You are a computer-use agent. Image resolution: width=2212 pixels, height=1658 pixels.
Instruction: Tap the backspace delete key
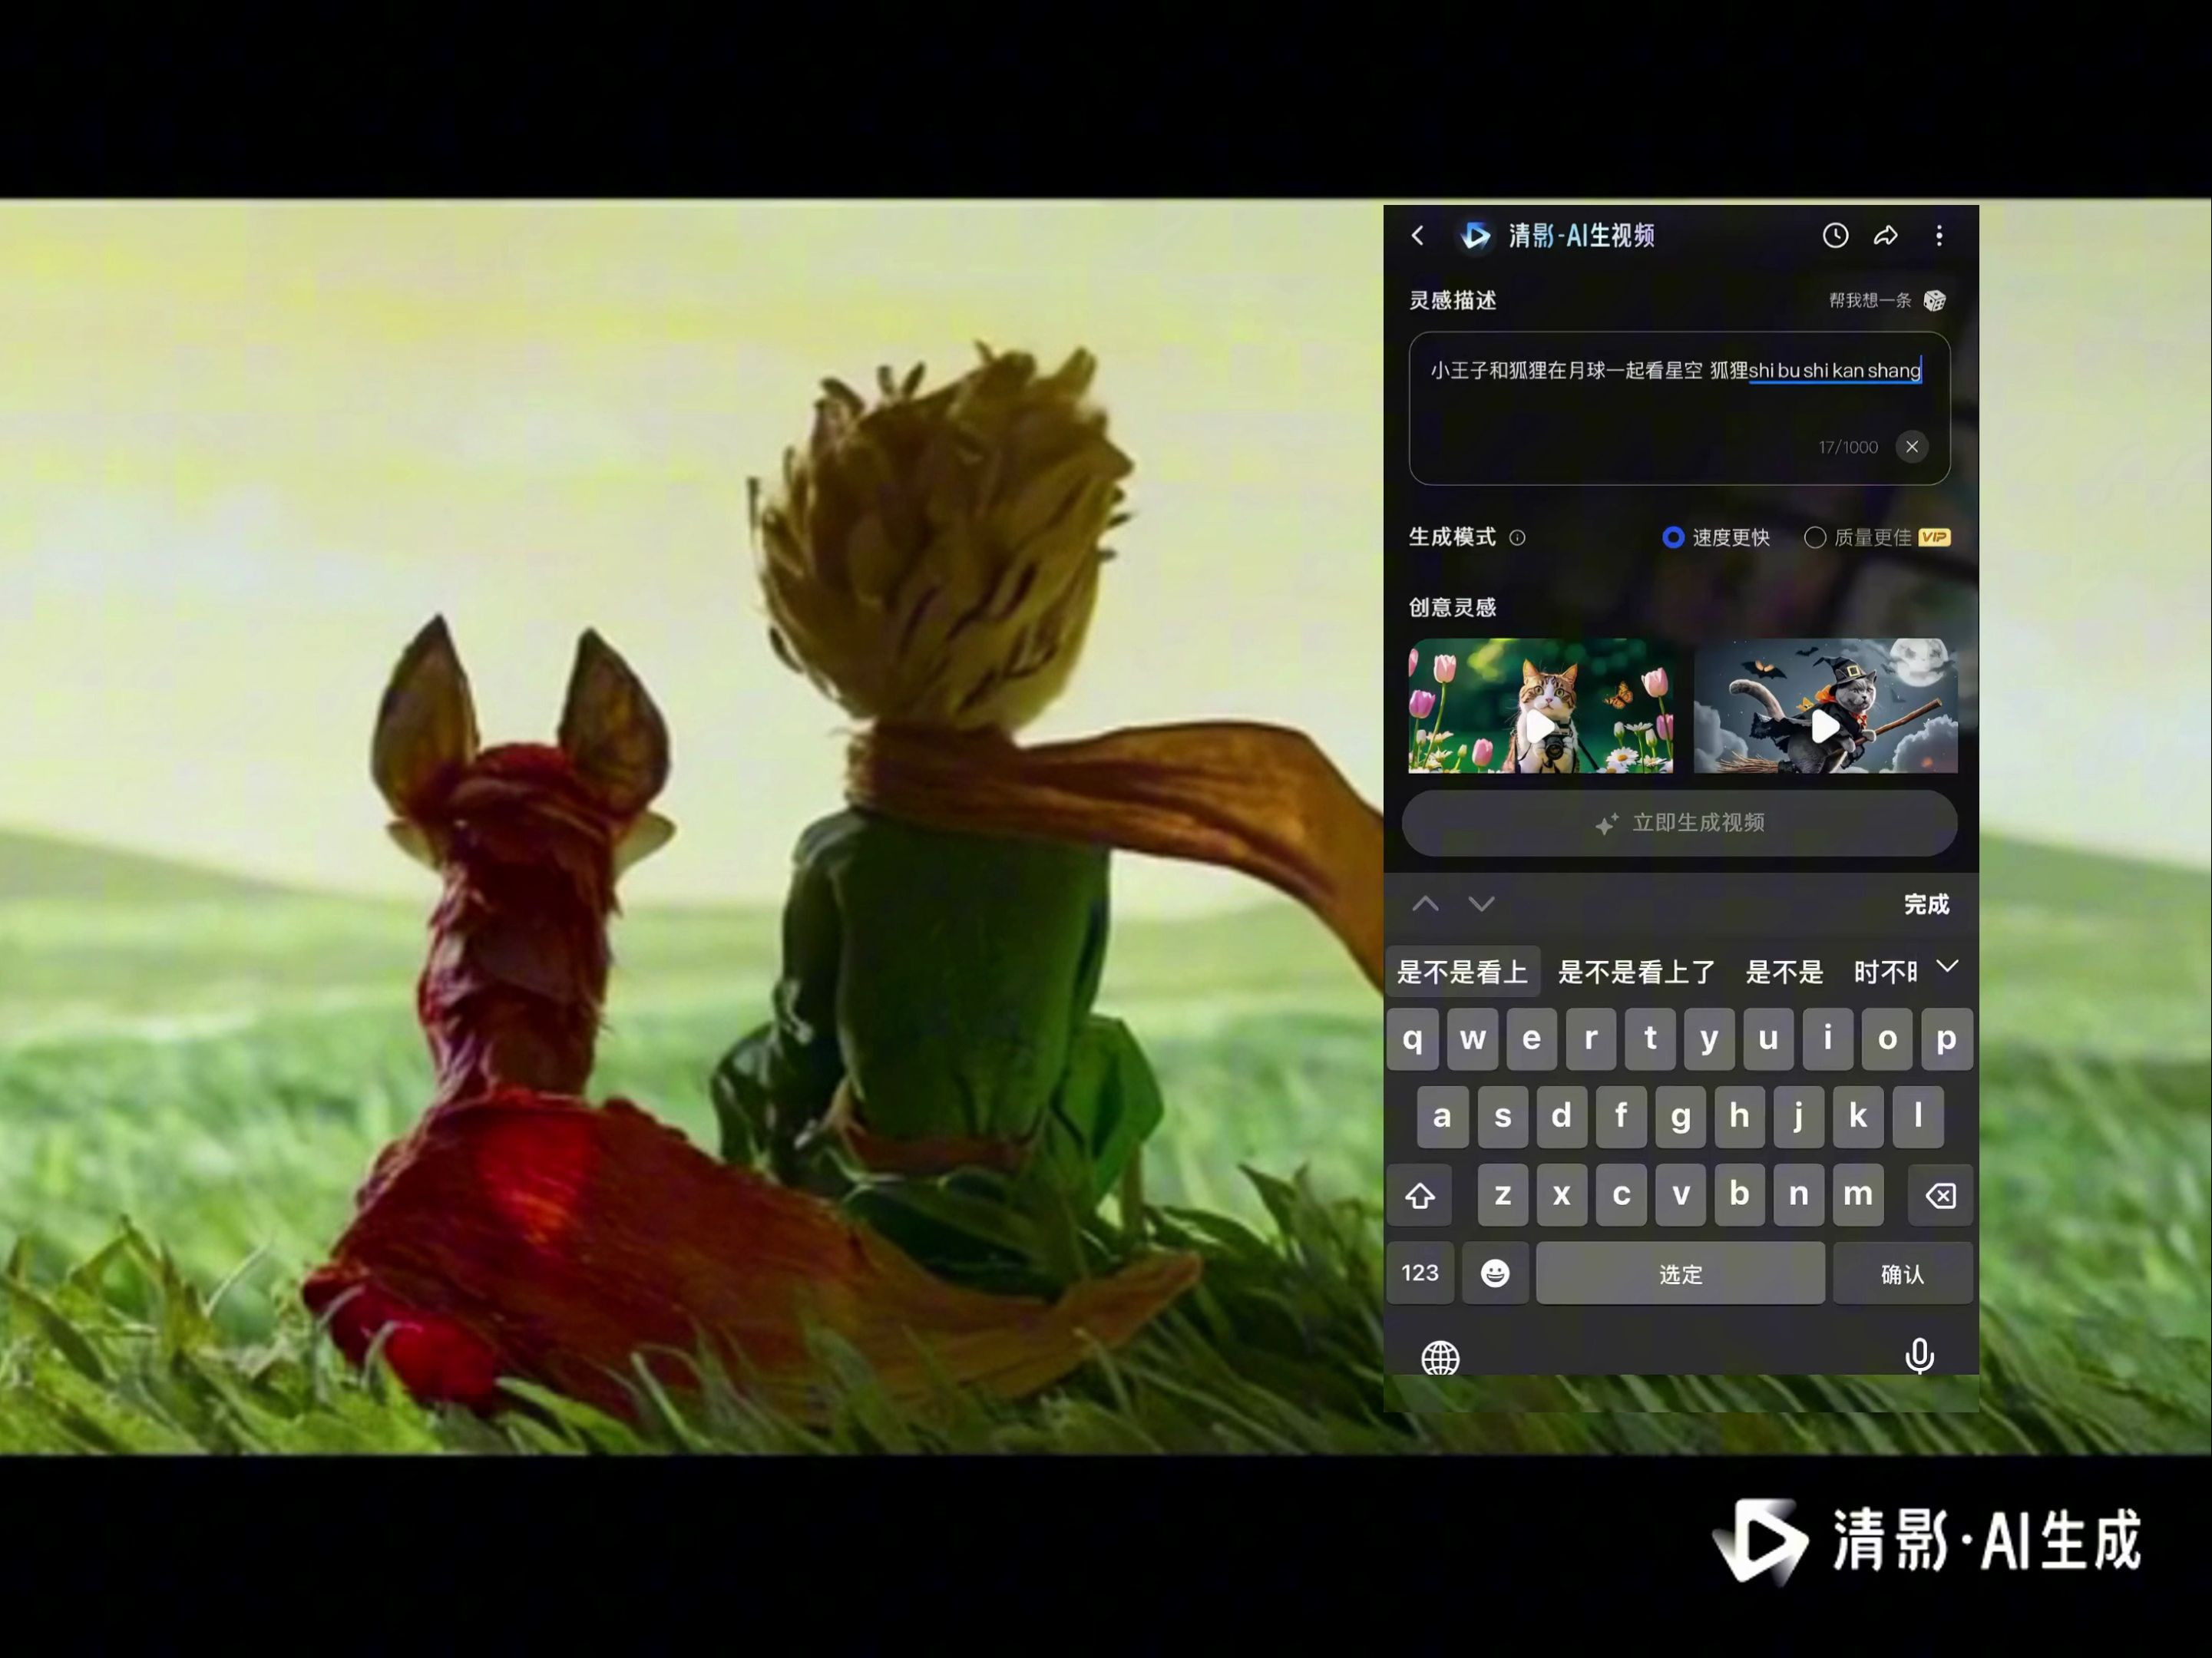pos(1940,1195)
